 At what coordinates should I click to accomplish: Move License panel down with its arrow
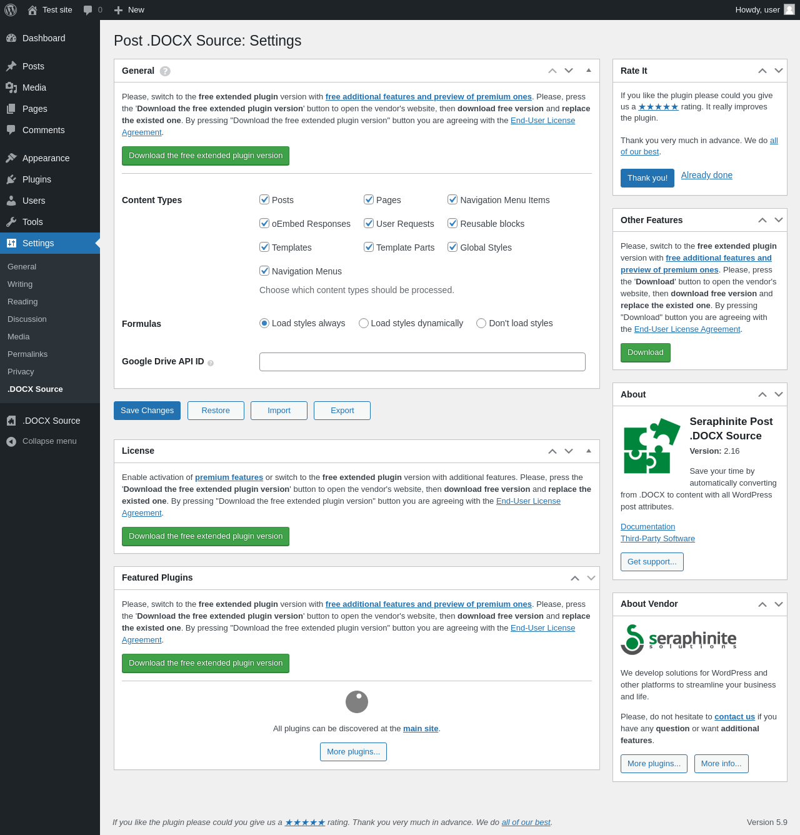[569, 451]
